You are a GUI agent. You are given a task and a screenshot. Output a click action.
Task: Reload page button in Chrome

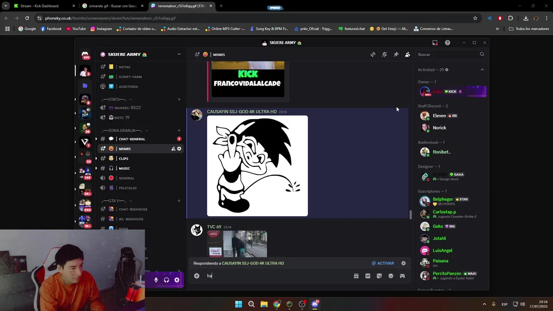point(27,18)
